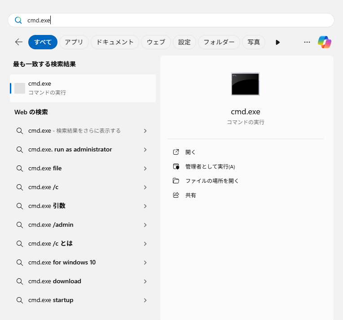The height and width of the screenshot is (320, 343).
Task: Click the back arrow icon
Action: (18, 42)
